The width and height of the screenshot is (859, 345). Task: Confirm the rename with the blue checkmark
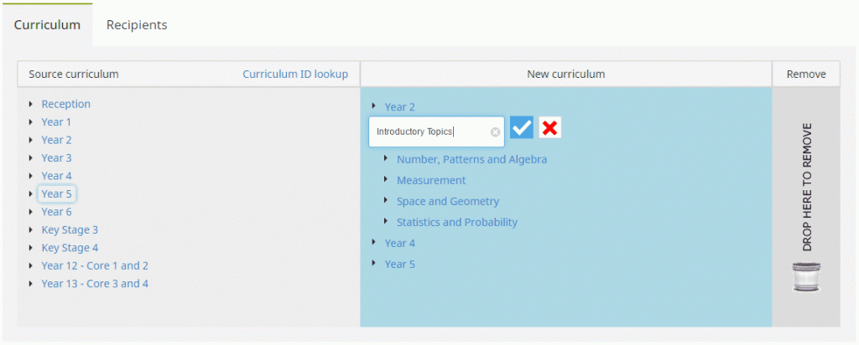coord(522,128)
